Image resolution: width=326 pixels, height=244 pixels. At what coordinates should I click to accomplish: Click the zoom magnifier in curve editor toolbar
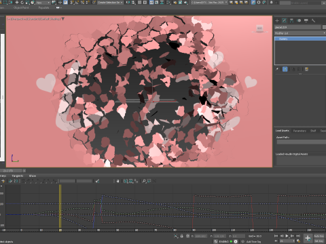click(x=144, y=181)
